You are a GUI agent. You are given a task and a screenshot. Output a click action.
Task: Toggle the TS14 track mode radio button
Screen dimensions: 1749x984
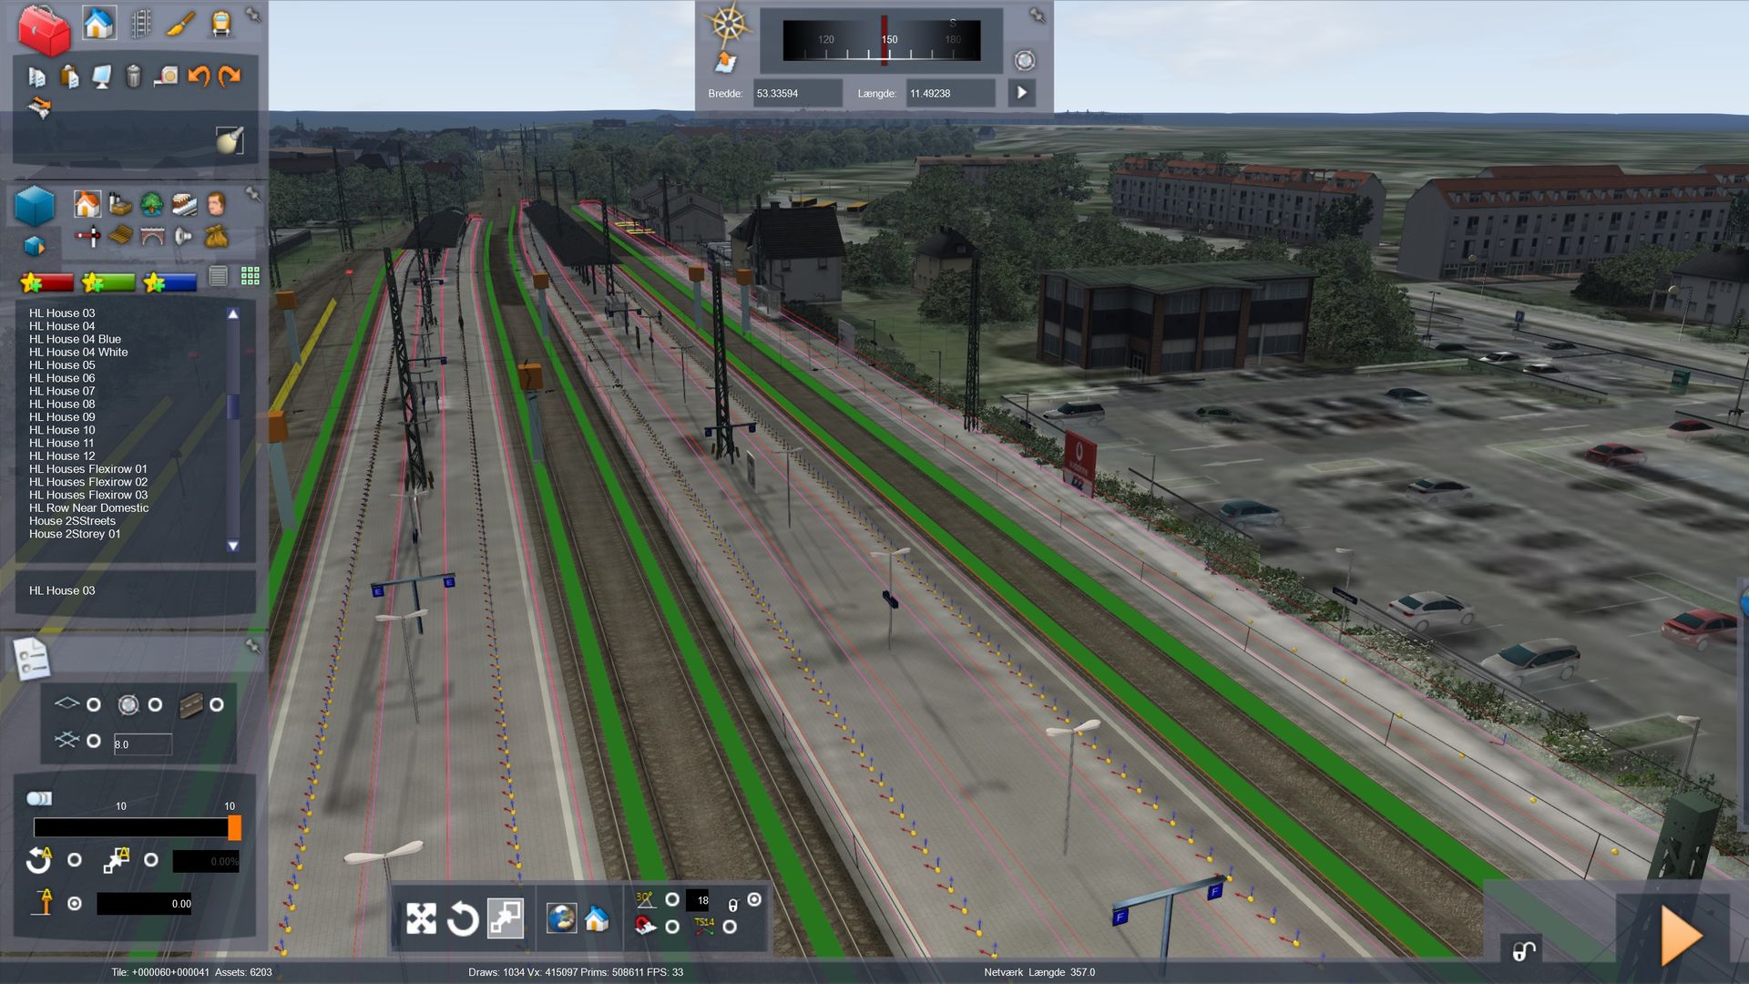730,927
